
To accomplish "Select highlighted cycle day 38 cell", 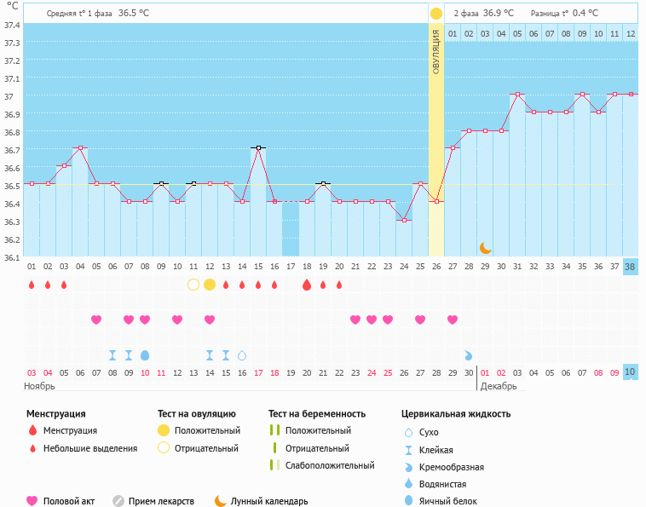I will point(630,267).
